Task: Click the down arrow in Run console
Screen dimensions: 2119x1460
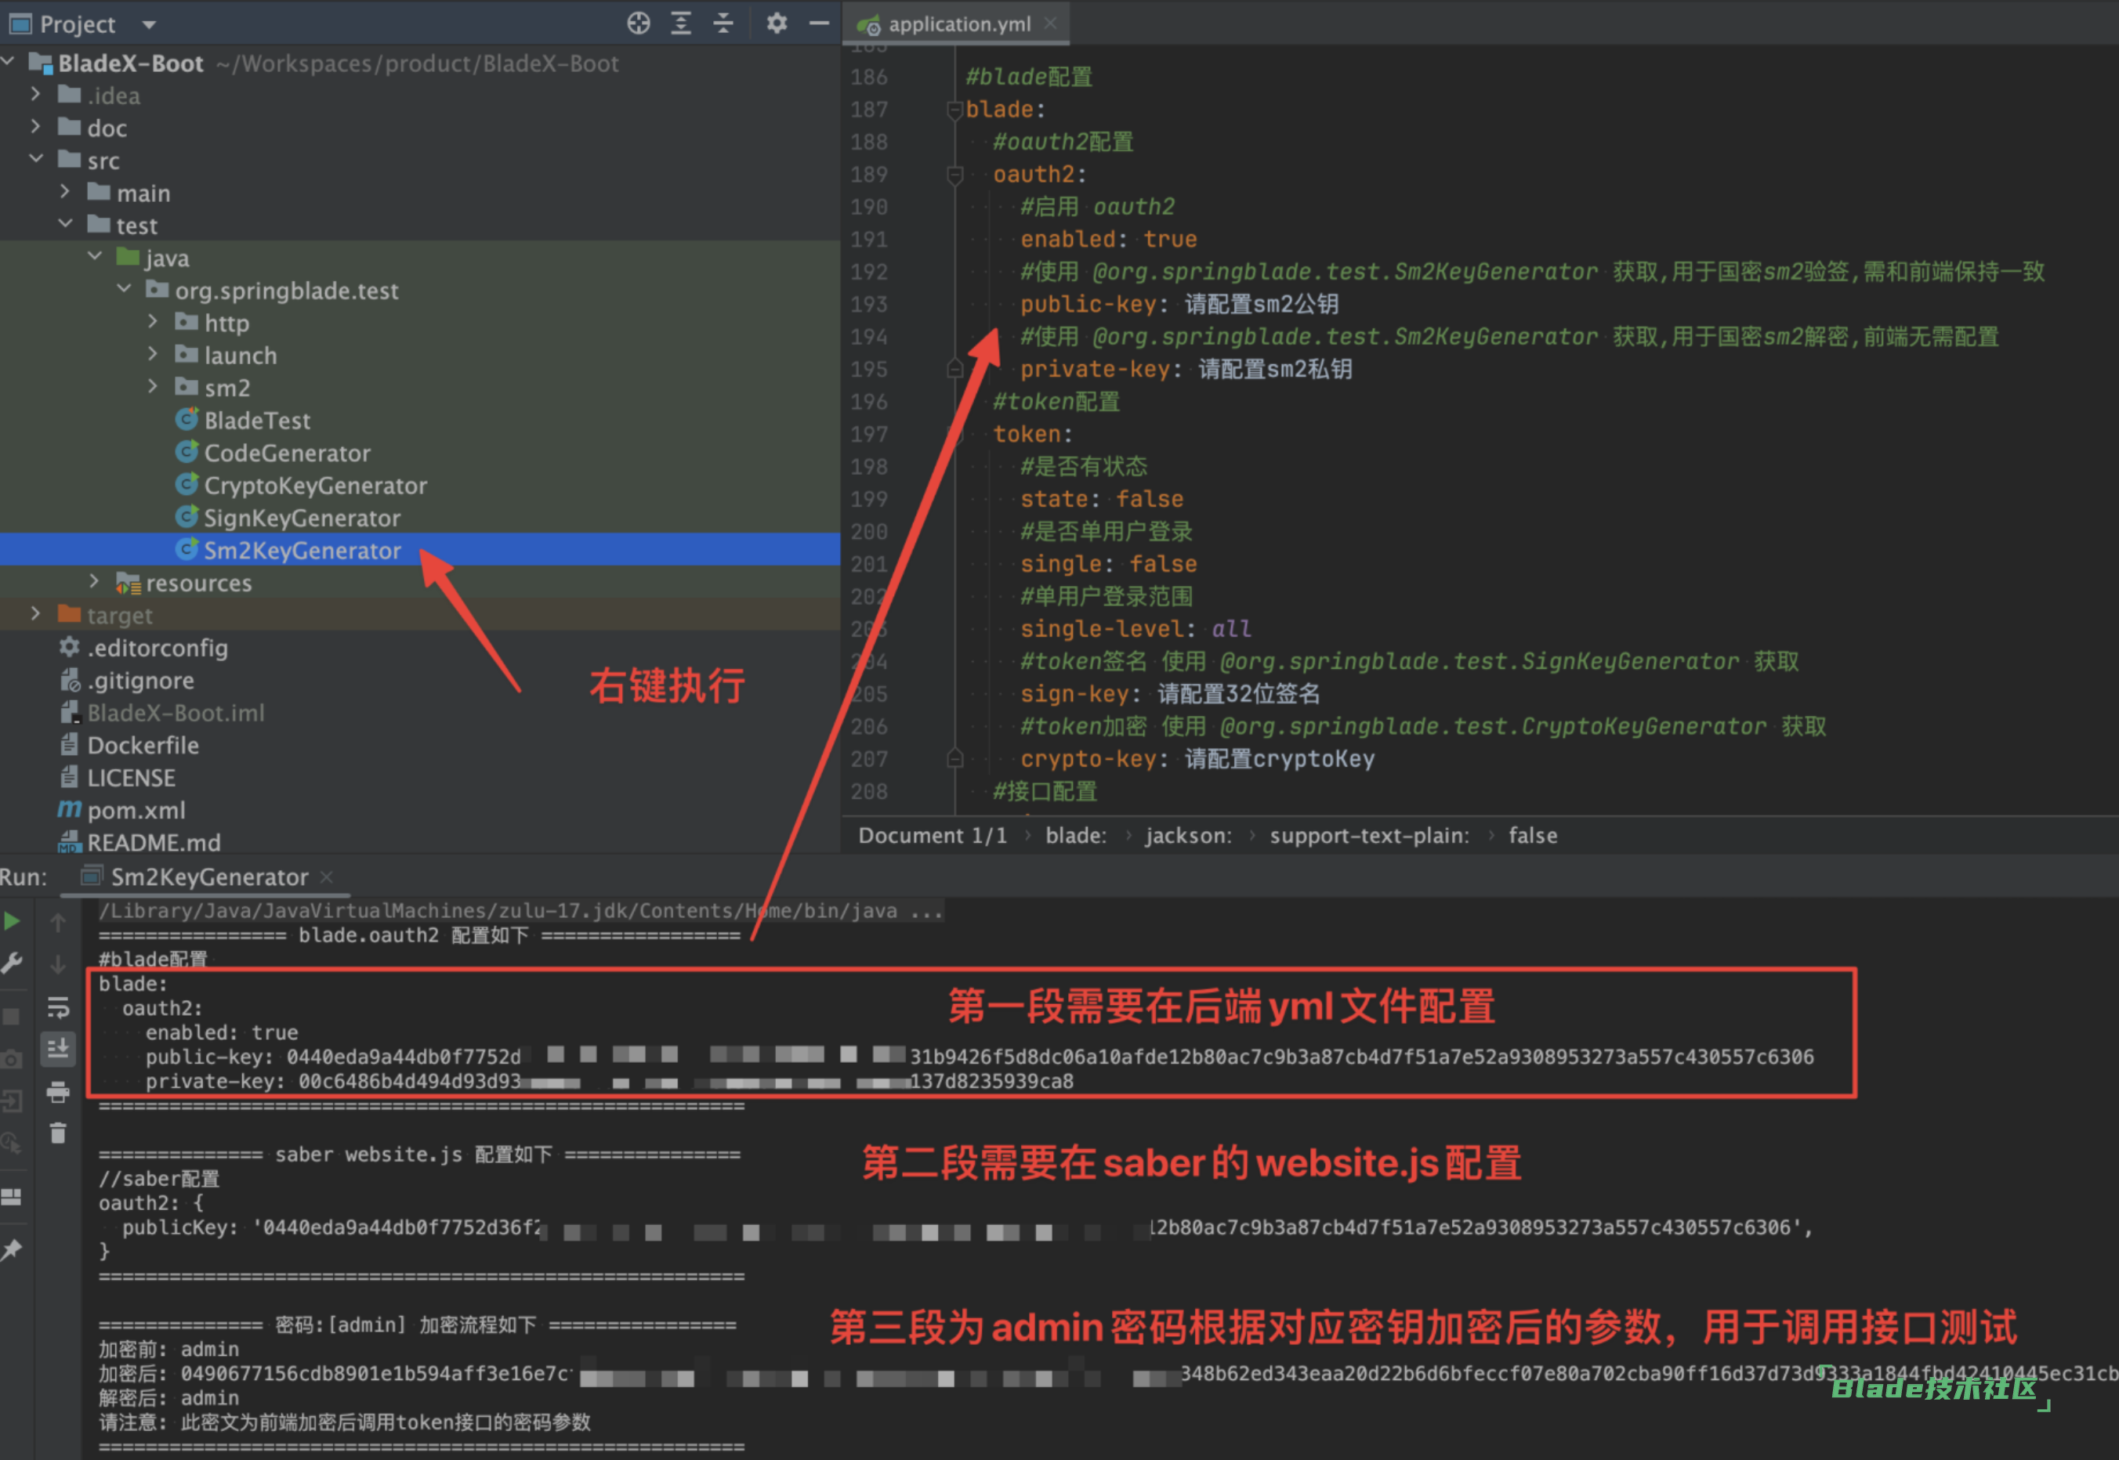Action: [58, 964]
